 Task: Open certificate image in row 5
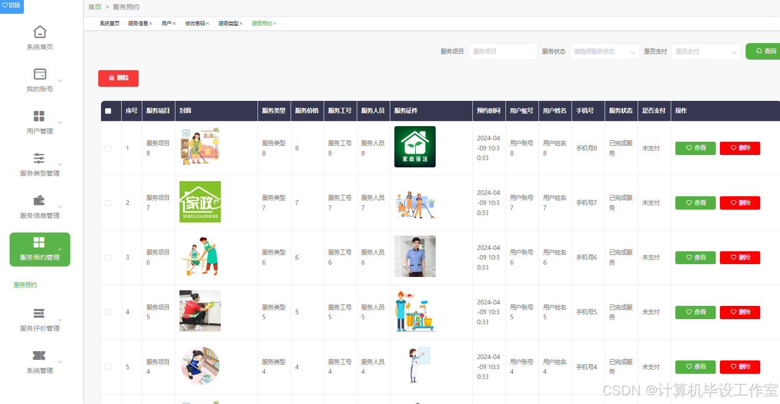[x=415, y=365]
